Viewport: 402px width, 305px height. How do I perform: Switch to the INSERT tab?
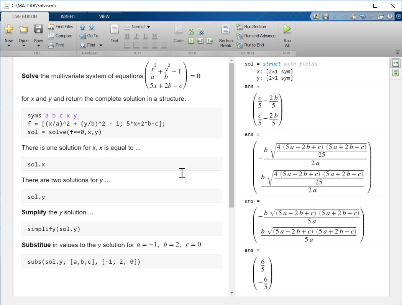click(68, 16)
